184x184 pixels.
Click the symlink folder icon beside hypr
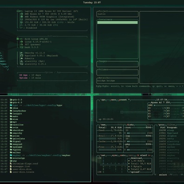pos(11,105)
